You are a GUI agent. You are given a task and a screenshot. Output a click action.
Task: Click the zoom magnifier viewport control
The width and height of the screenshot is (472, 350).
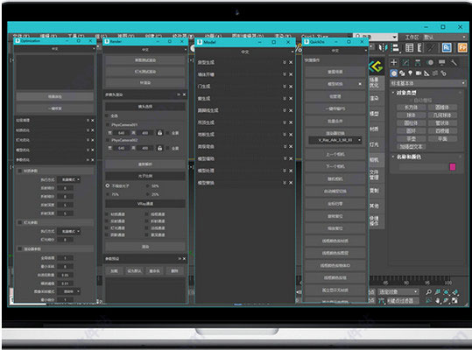pos(429,291)
